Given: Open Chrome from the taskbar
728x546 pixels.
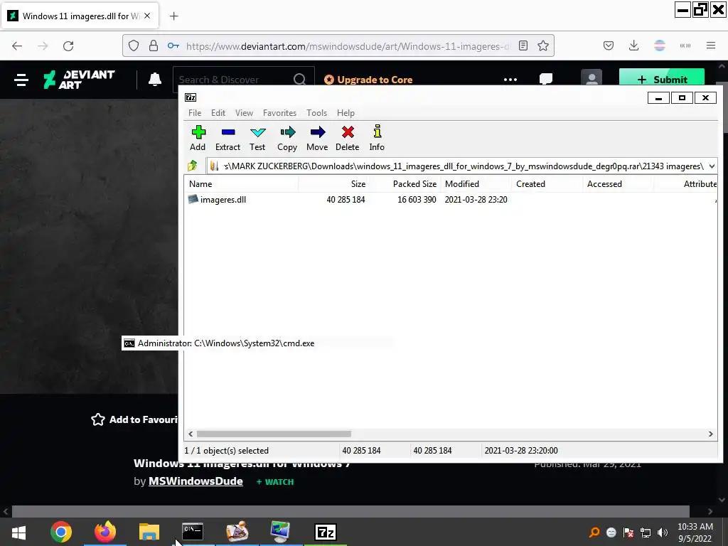Looking at the screenshot, I should (x=61, y=532).
